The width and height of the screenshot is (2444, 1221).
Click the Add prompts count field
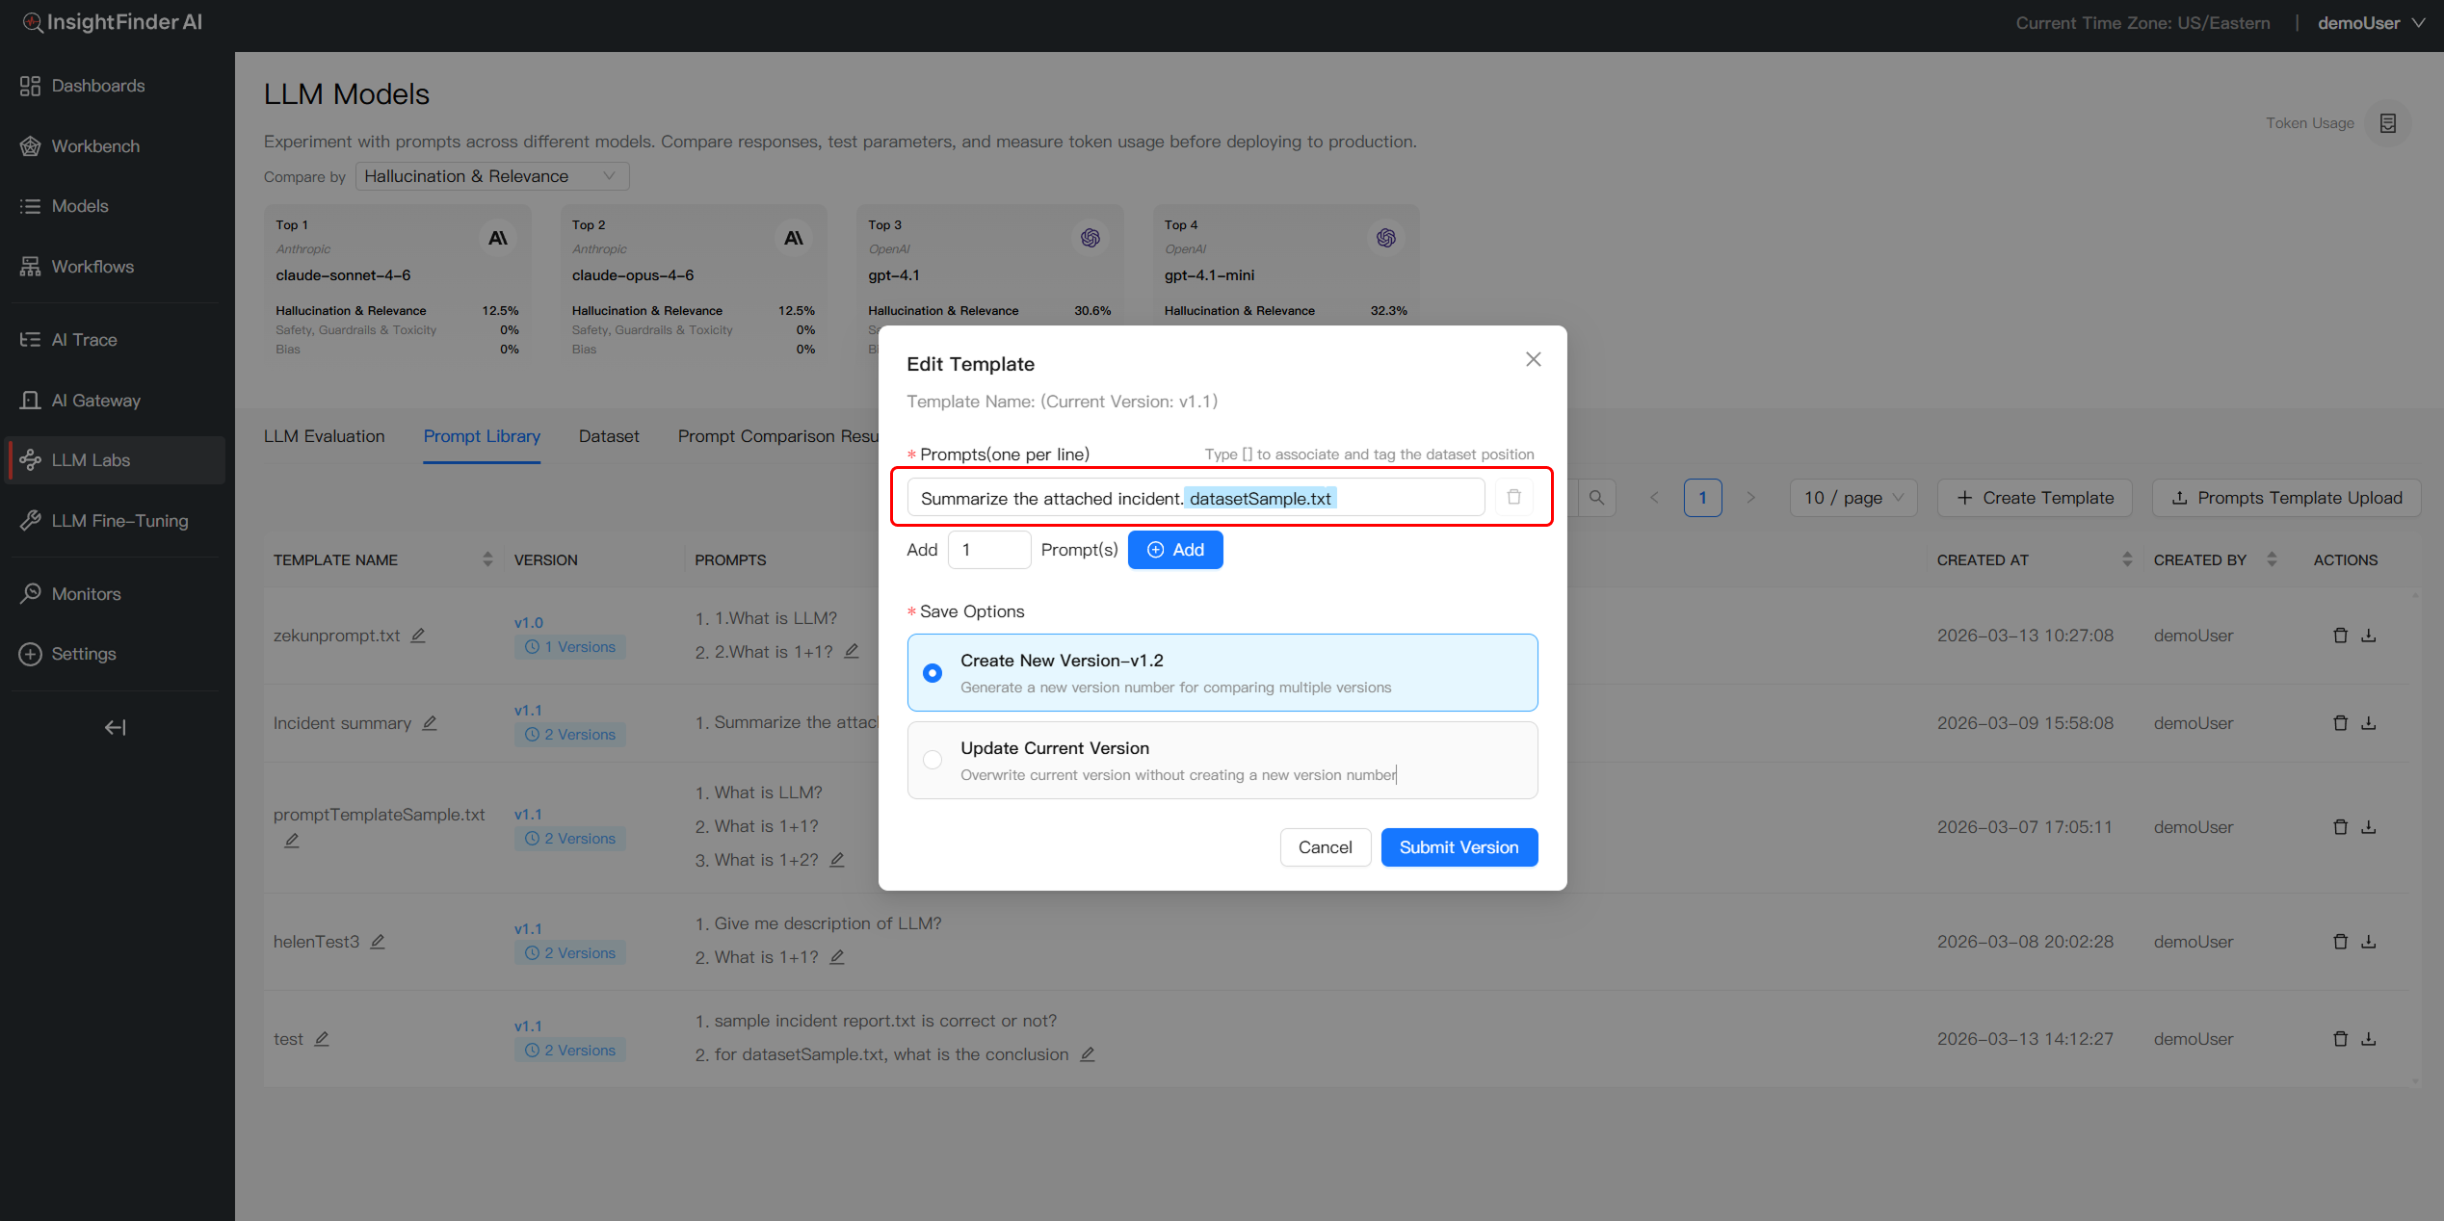989,550
